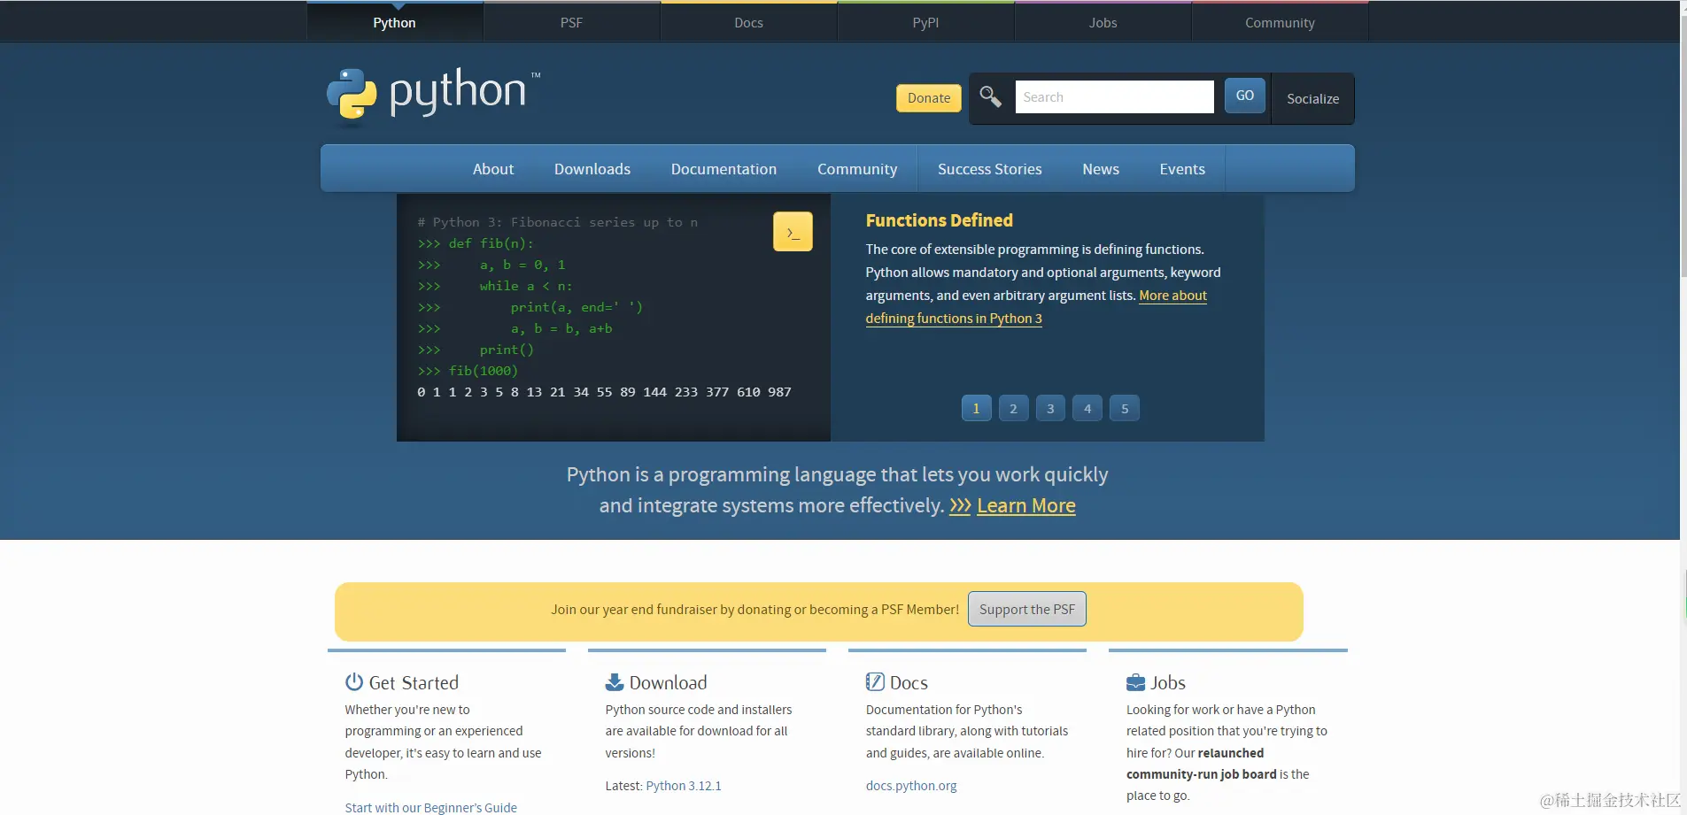Select slide 4 in the carousel
Viewport: 1687px width, 815px height.
1087,408
